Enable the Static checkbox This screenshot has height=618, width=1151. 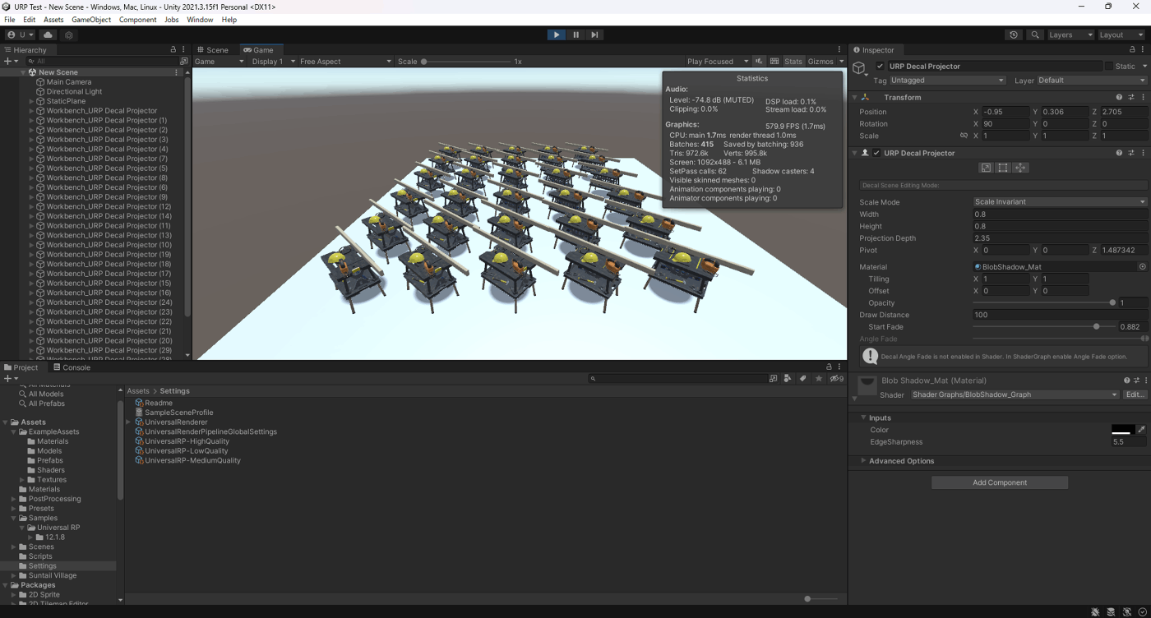(x=1108, y=67)
